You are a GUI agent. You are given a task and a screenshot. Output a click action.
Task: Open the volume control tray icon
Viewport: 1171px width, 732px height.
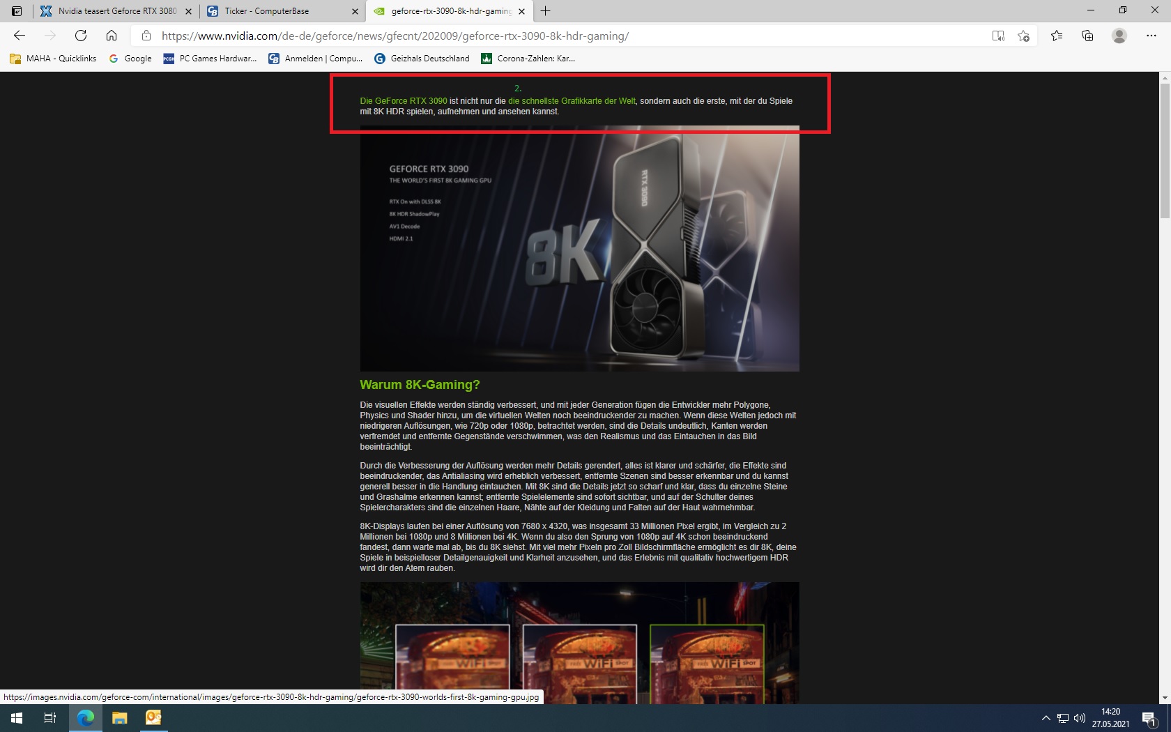pyautogui.click(x=1080, y=718)
